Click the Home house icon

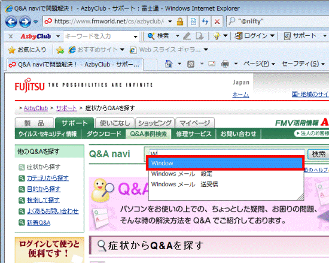point(169,64)
